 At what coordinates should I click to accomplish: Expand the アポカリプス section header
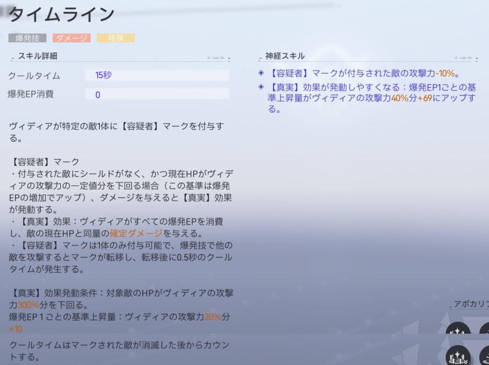tap(471, 304)
